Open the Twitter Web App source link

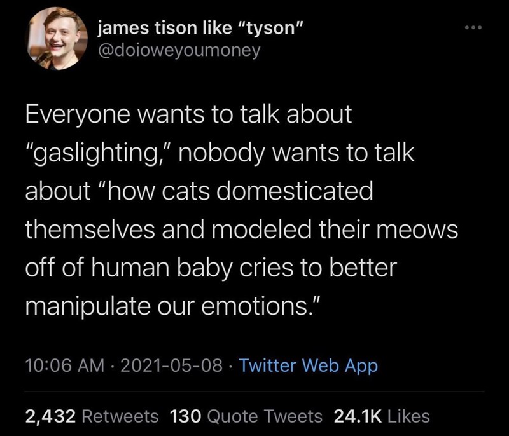(x=310, y=365)
